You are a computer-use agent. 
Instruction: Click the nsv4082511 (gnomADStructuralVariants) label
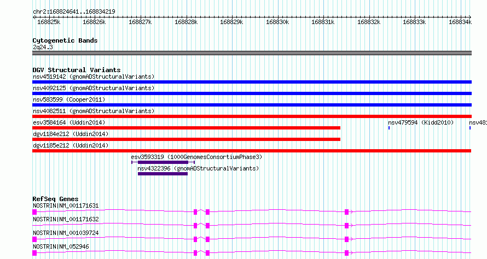(94, 111)
